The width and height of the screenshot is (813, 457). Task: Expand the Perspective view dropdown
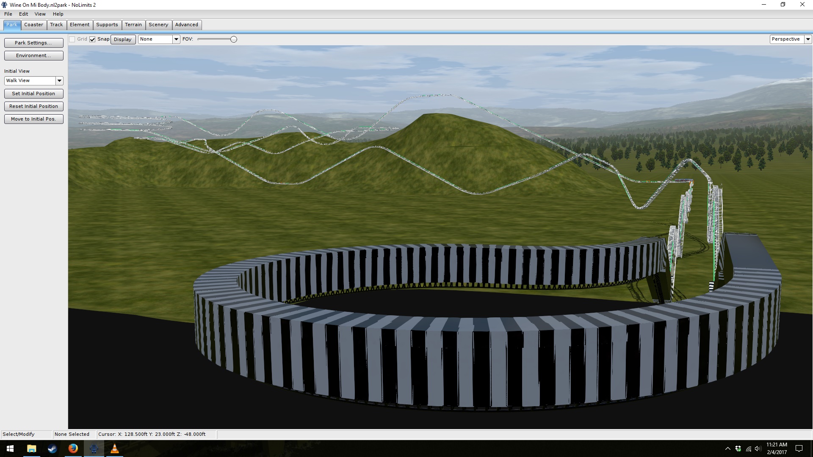807,39
